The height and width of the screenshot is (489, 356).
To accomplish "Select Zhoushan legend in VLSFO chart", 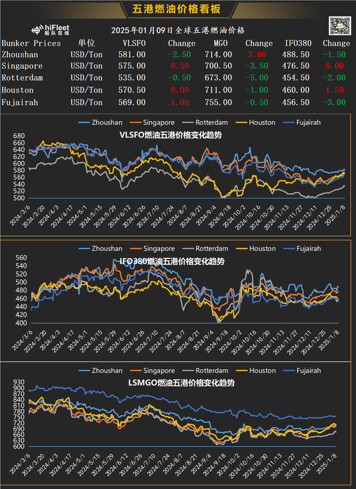I will tap(101, 122).
